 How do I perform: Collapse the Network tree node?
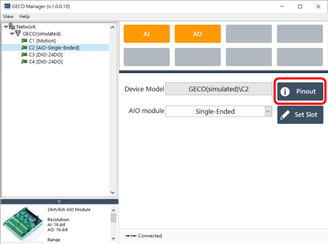point(5,26)
